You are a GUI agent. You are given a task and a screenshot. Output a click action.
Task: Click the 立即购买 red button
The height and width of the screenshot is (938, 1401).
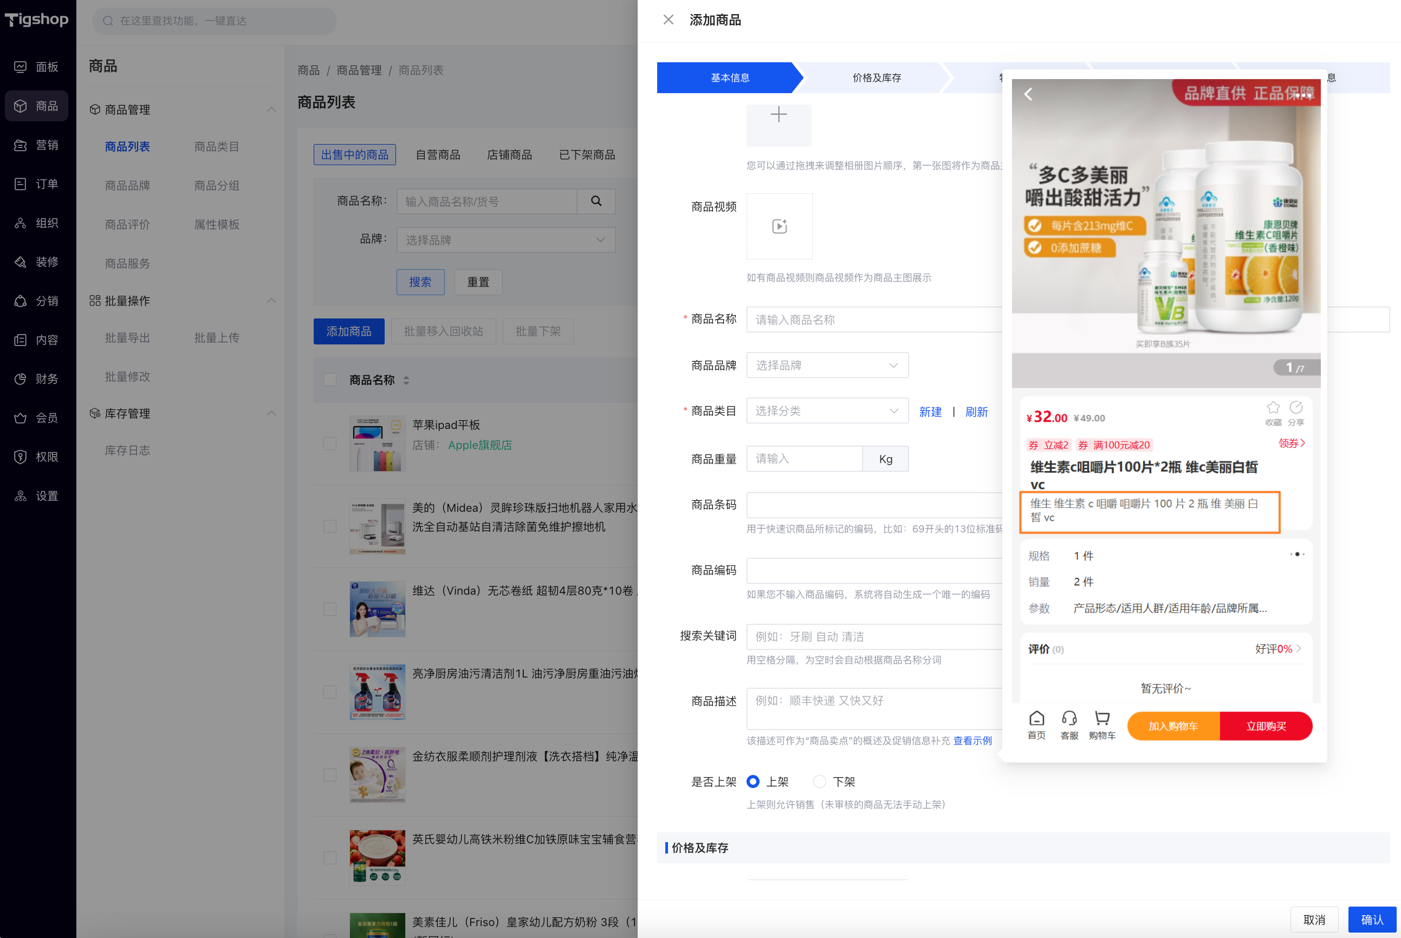1265,726
